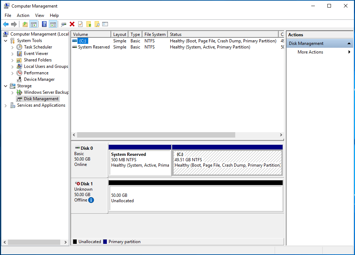Click the yellow folder with green arrow icon
The image size is (355, 255).
click(89, 24)
